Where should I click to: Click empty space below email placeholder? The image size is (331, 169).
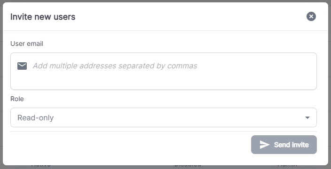(164, 81)
